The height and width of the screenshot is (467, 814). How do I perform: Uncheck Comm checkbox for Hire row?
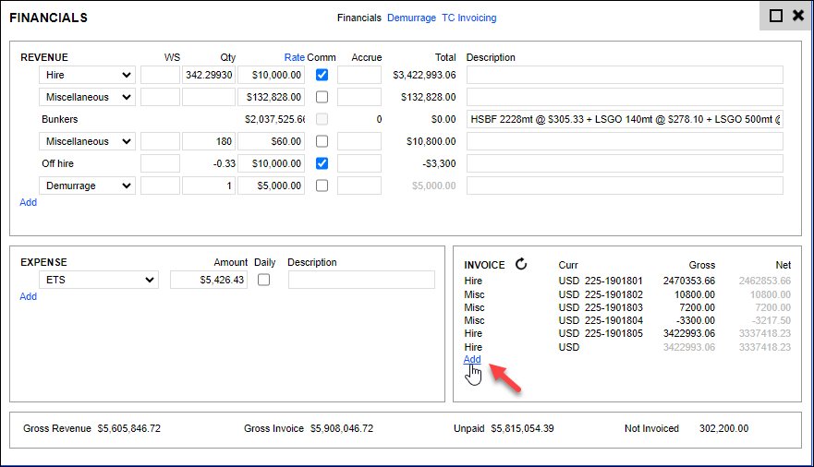(322, 75)
